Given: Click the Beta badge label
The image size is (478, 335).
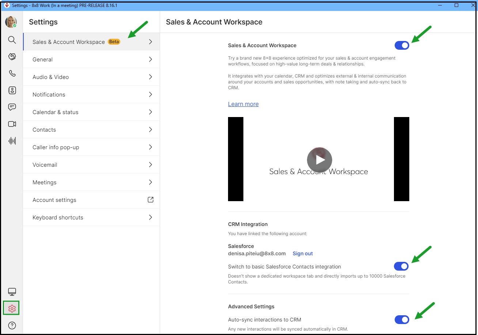Looking at the screenshot, I should pos(114,42).
